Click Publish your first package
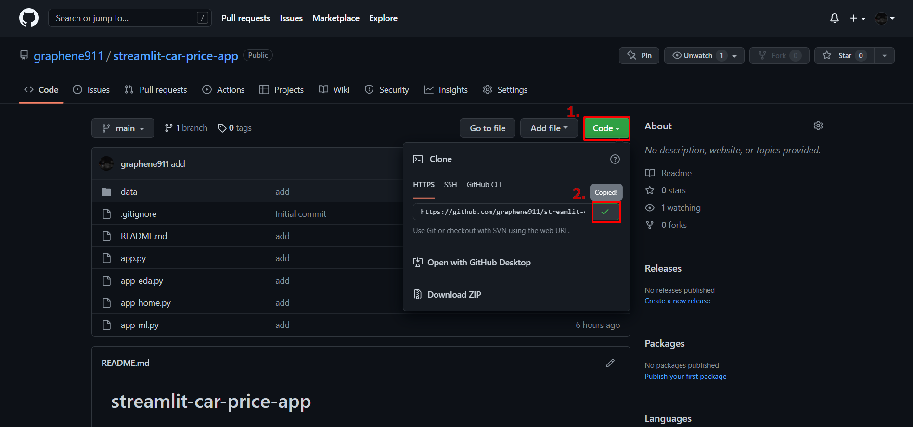Screen dimensions: 913x427 (686, 377)
